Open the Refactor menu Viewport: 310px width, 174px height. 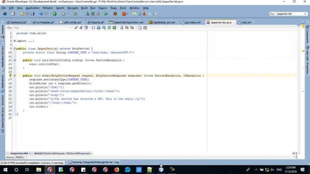[48, 8]
